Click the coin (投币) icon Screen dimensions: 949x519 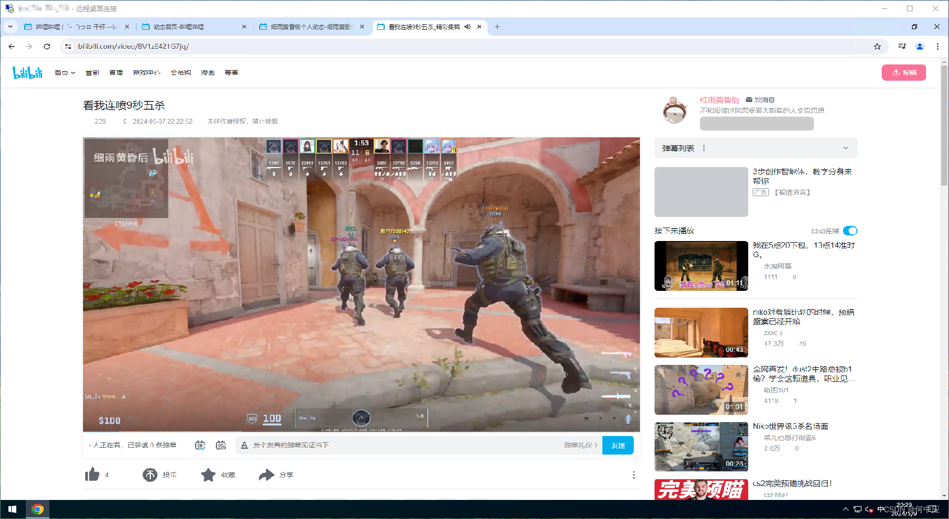[x=150, y=475]
